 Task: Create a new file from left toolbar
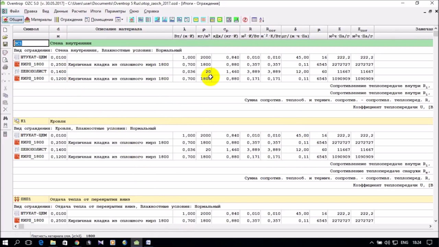[x=5, y=30]
